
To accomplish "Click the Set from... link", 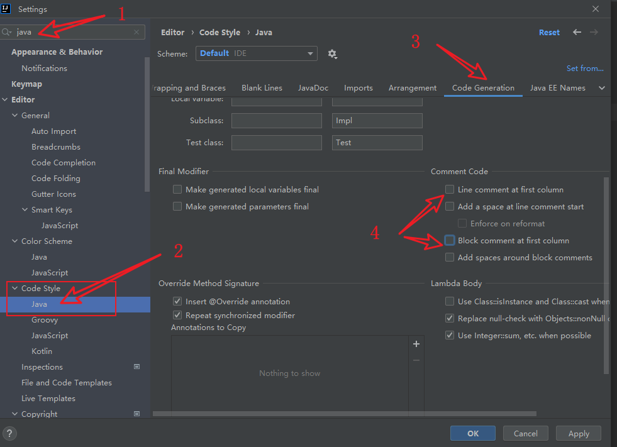I will [x=585, y=68].
